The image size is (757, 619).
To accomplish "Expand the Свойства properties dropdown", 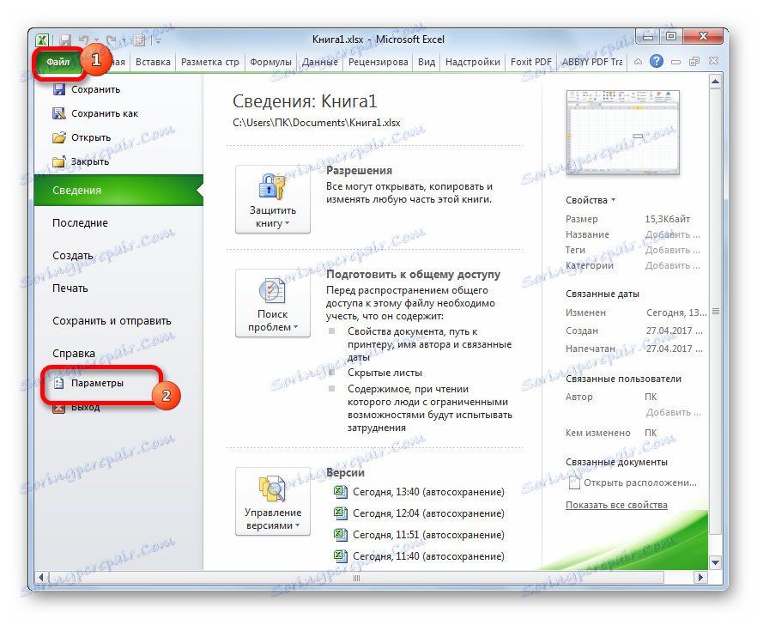I will click(590, 200).
